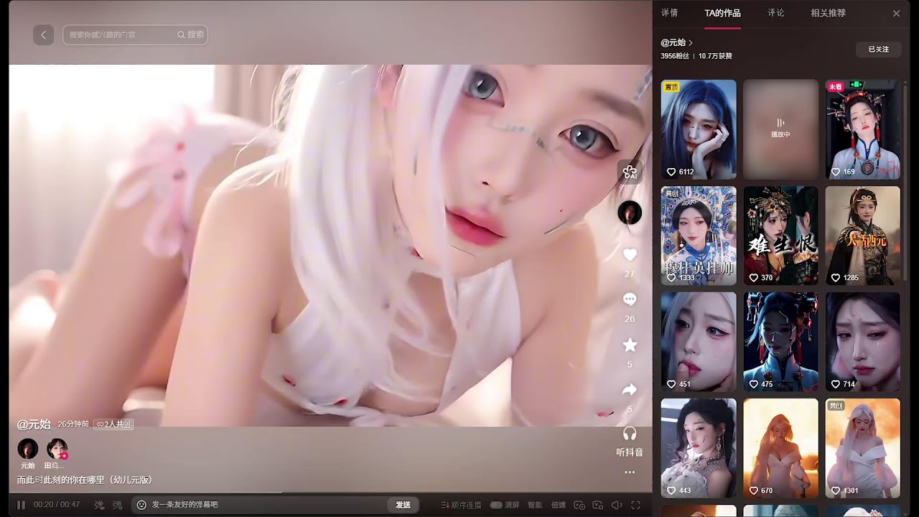Screen dimensions: 919x517
Task: Open the 未看 video with 169 likes
Action: click(x=862, y=129)
